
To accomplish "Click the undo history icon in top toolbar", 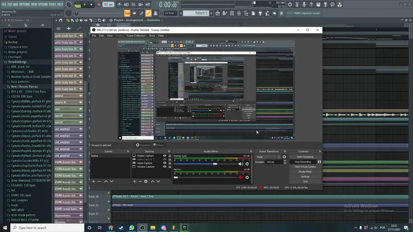I will 290,5.
